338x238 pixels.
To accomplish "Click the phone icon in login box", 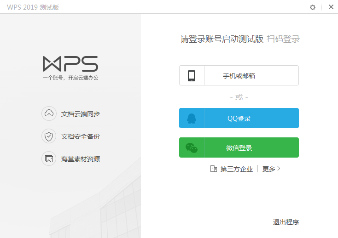I will click(x=192, y=75).
